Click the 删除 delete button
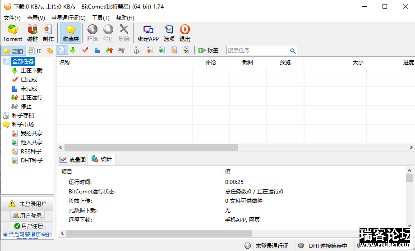The height and width of the screenshot is (251, 415). (x=124, y=33)
